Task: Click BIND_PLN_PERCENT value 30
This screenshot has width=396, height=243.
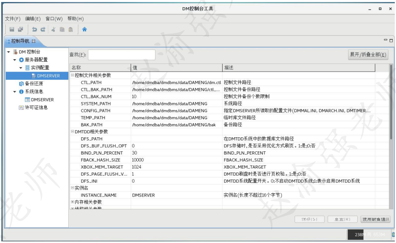Action: point(134,153)
